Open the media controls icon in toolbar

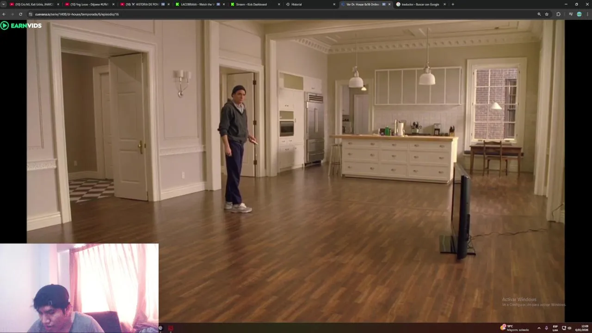coord(570,14)
